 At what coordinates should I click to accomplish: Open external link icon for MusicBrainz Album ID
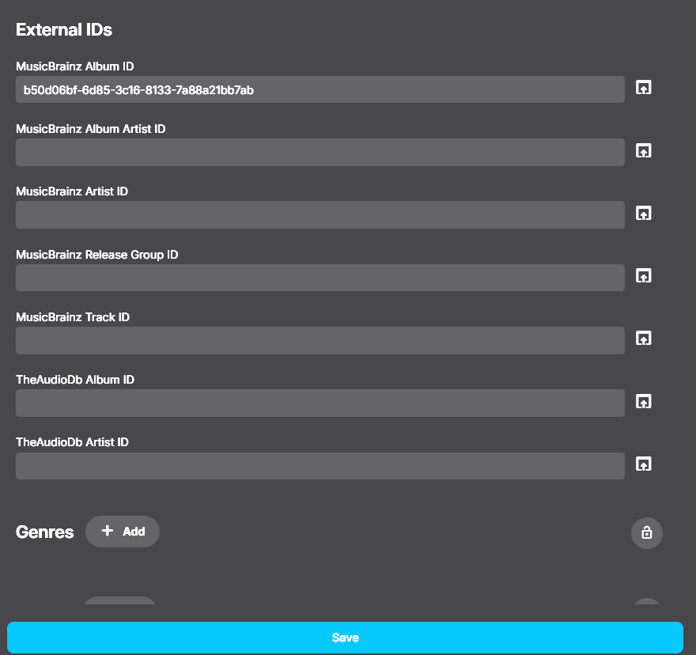tap(643, 88)
